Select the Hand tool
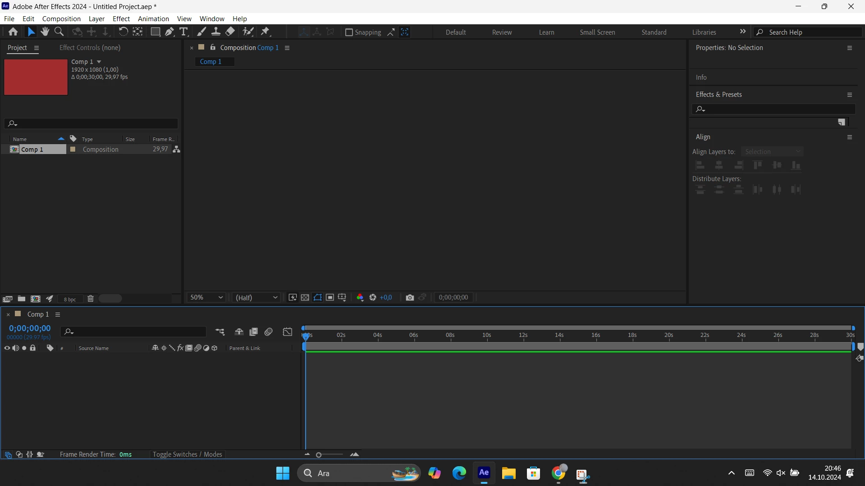Image resolution: width=865 pixels, height=486 pixels. coord(45,32)
